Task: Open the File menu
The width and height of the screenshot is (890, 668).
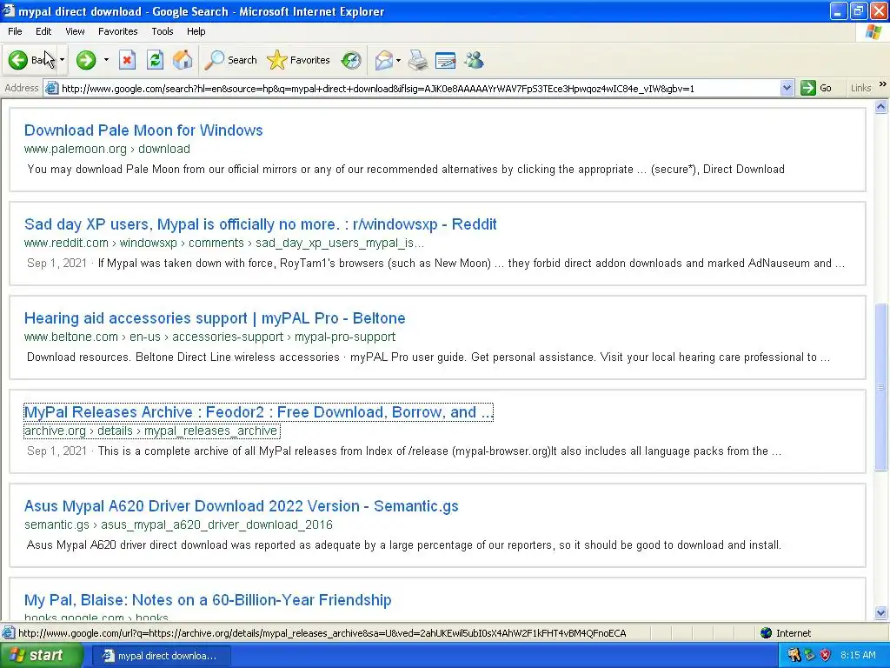Action: 15,31
